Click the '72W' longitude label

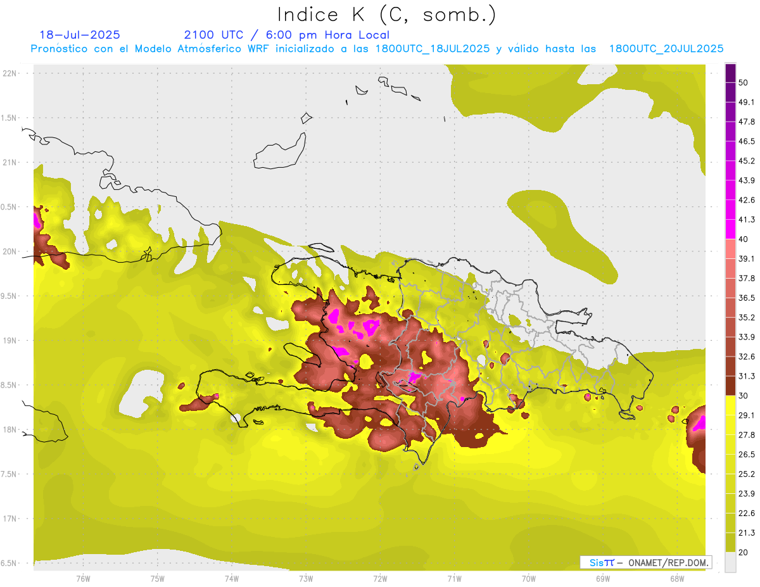click(380, 579)
